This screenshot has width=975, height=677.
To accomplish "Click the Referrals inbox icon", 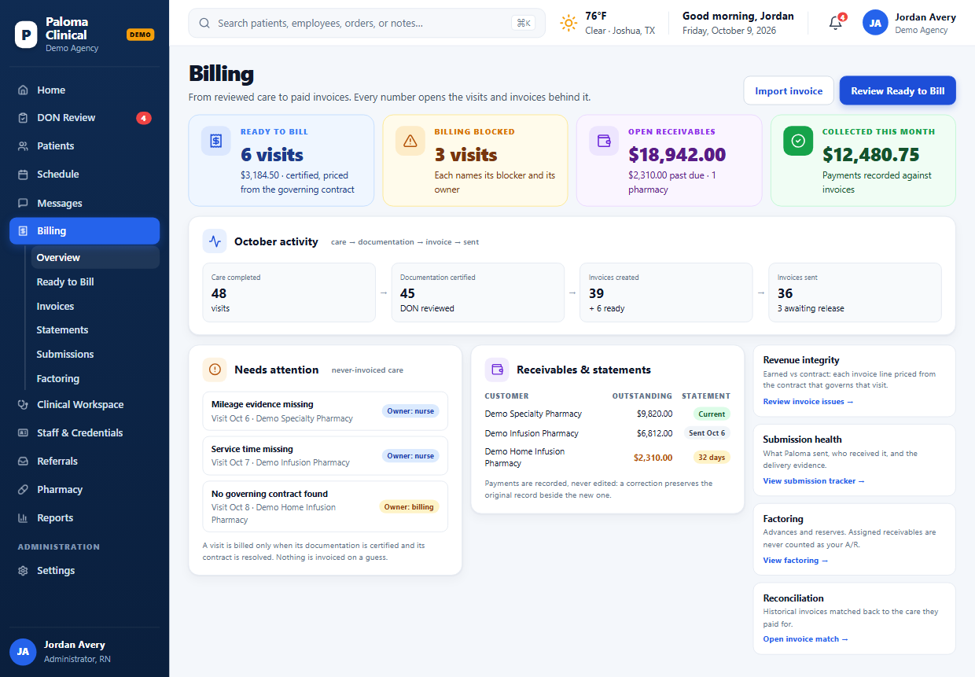I will [23, 462].
